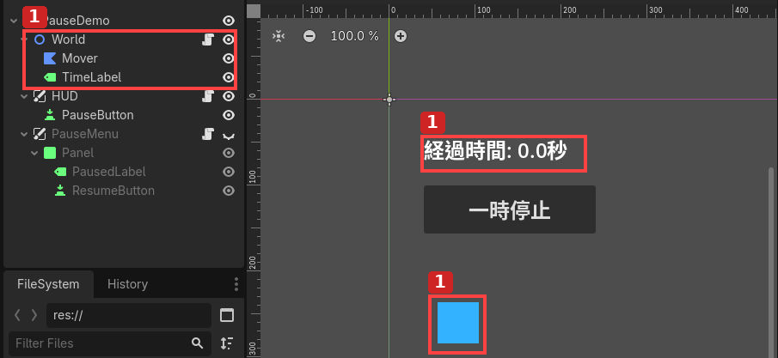
Task: Select the 一時停止 button in the viewport
Action: (x=510, y=209)
